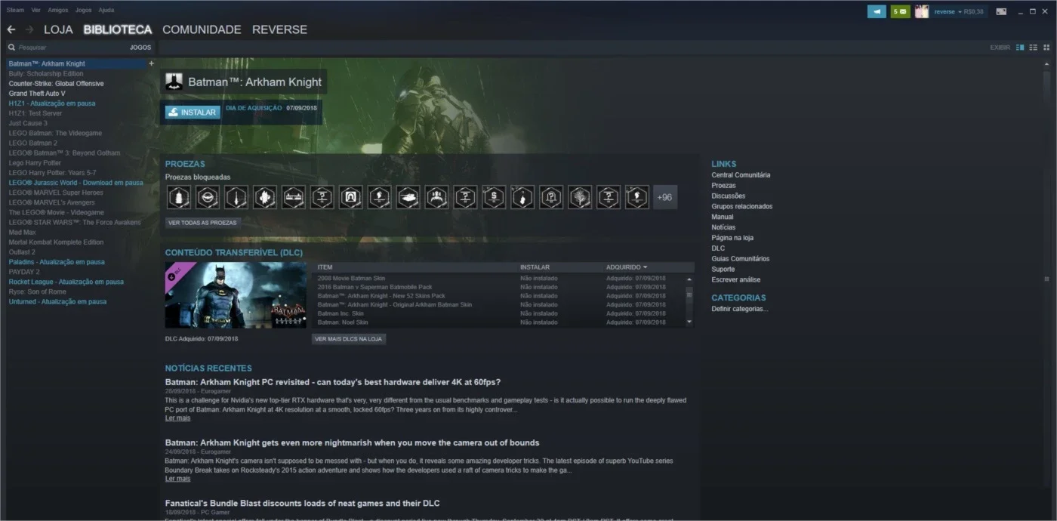Screen dimensions: 1057x521
Task: Add a game with the plus icon
Action: coord(151,63)
